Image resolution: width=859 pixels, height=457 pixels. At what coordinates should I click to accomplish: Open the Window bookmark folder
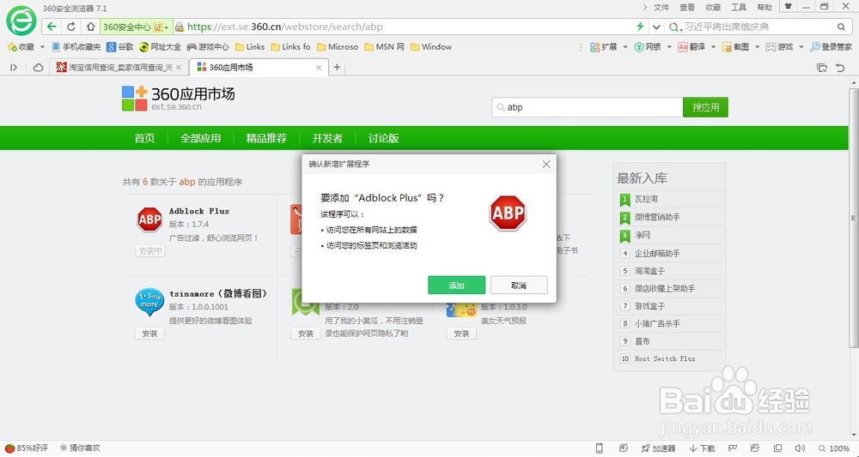(x=431, y=47)
